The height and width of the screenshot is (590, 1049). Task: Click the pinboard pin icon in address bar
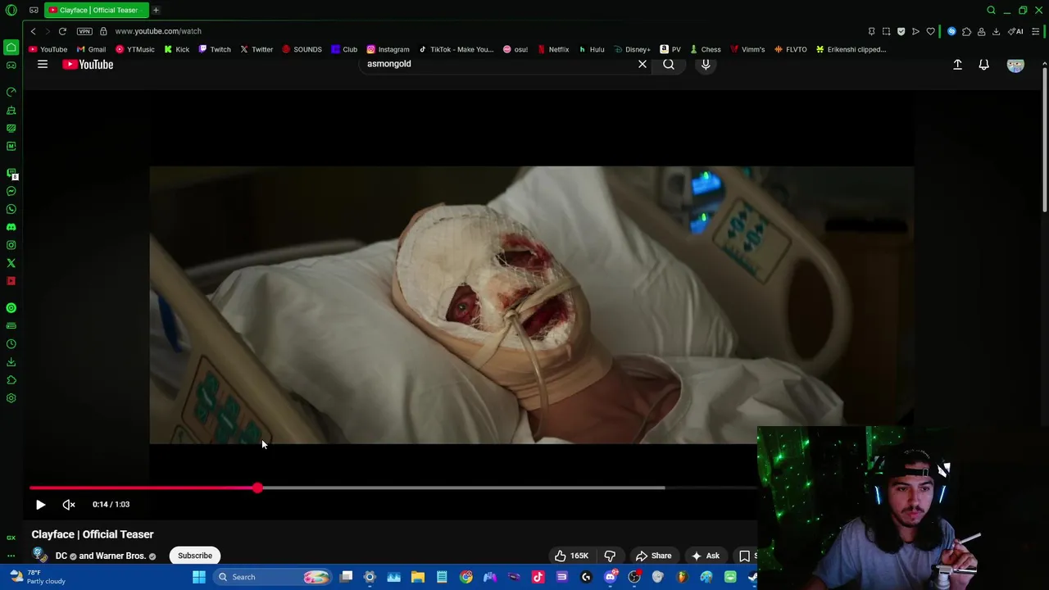pos(871,31)
